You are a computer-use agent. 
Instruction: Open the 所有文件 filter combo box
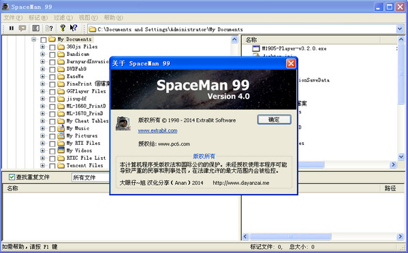click(x=90, y=178)
